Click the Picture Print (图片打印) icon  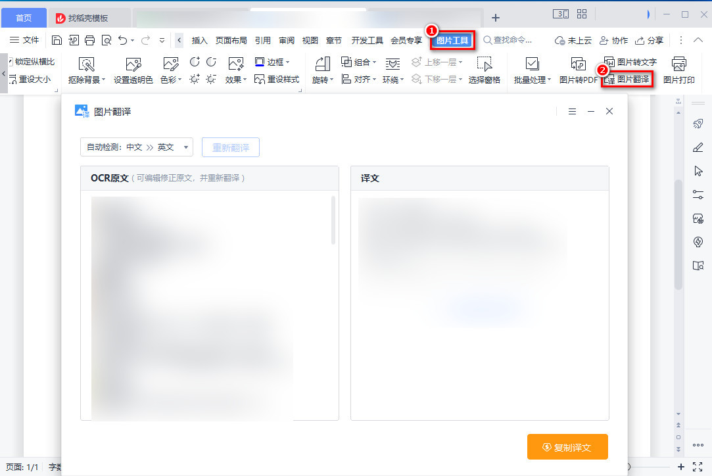click(x=679, y=70)
